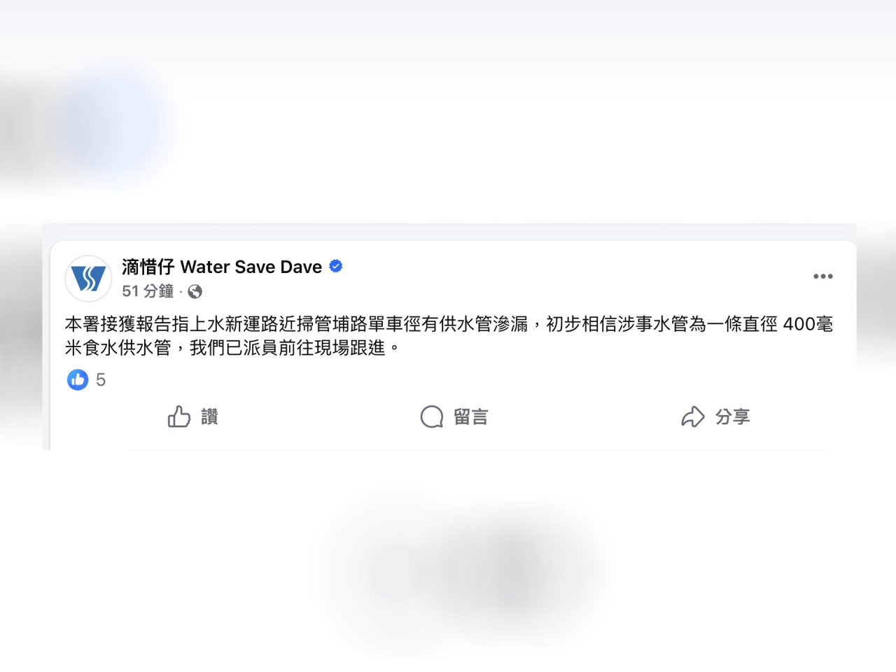Viewport: 896px width, 672px height.
Task: View the 5 reactions count
Action: 101,379
